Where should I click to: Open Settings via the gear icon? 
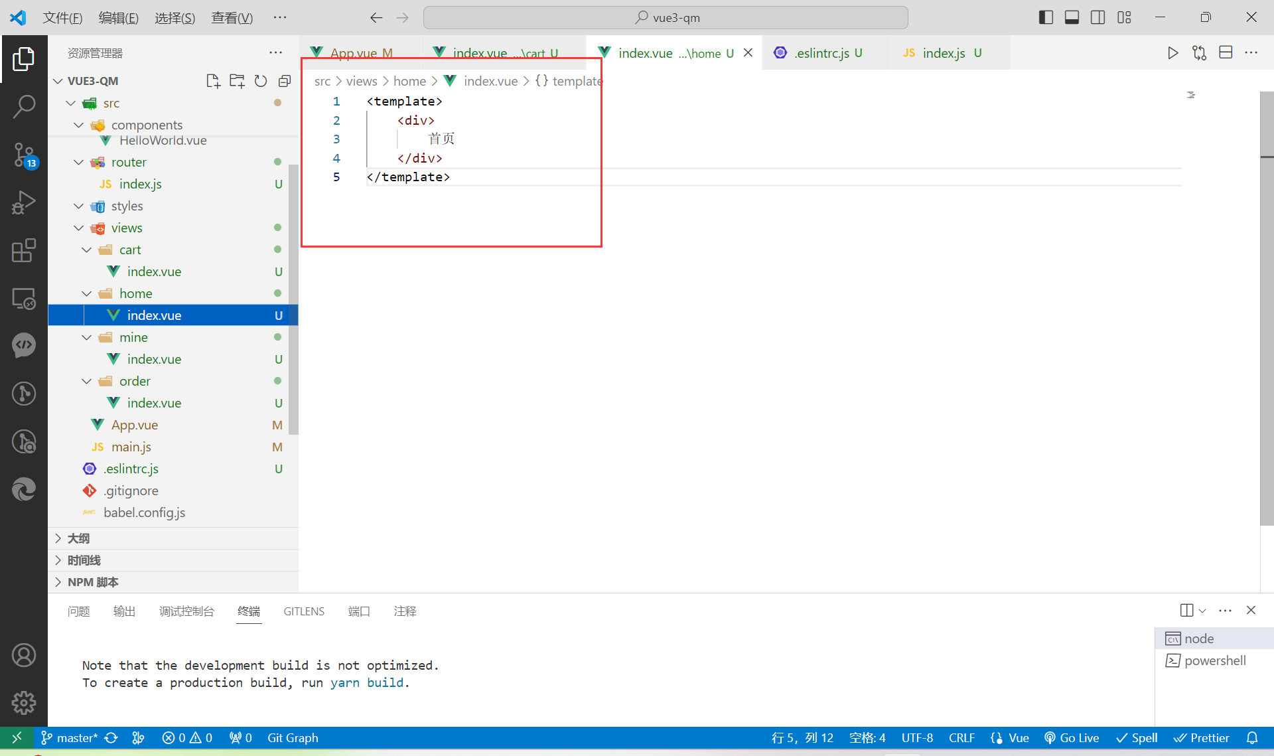coord(24,703)
